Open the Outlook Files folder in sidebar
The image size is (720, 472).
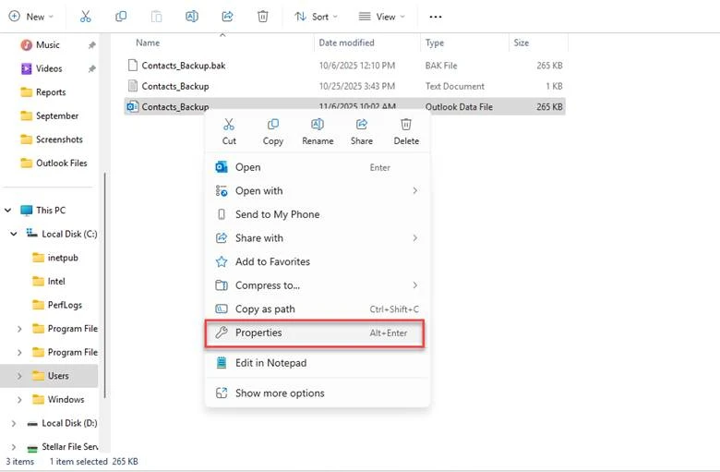[x=61, y=163]
